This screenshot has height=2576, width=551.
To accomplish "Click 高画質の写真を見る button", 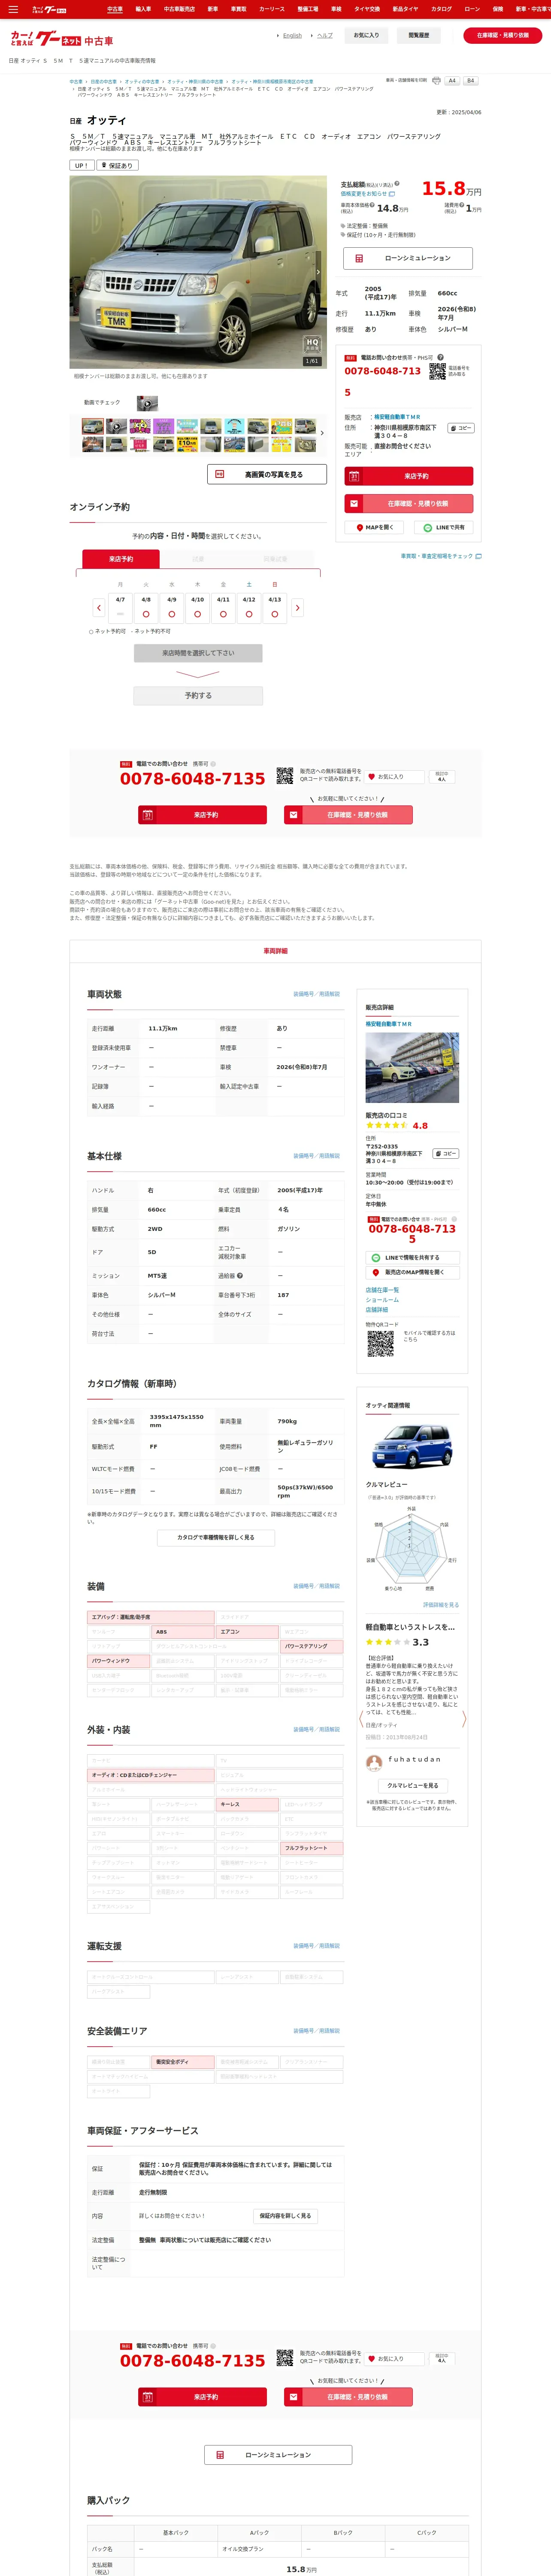I will pyautogui.click(x=267, y=474).
